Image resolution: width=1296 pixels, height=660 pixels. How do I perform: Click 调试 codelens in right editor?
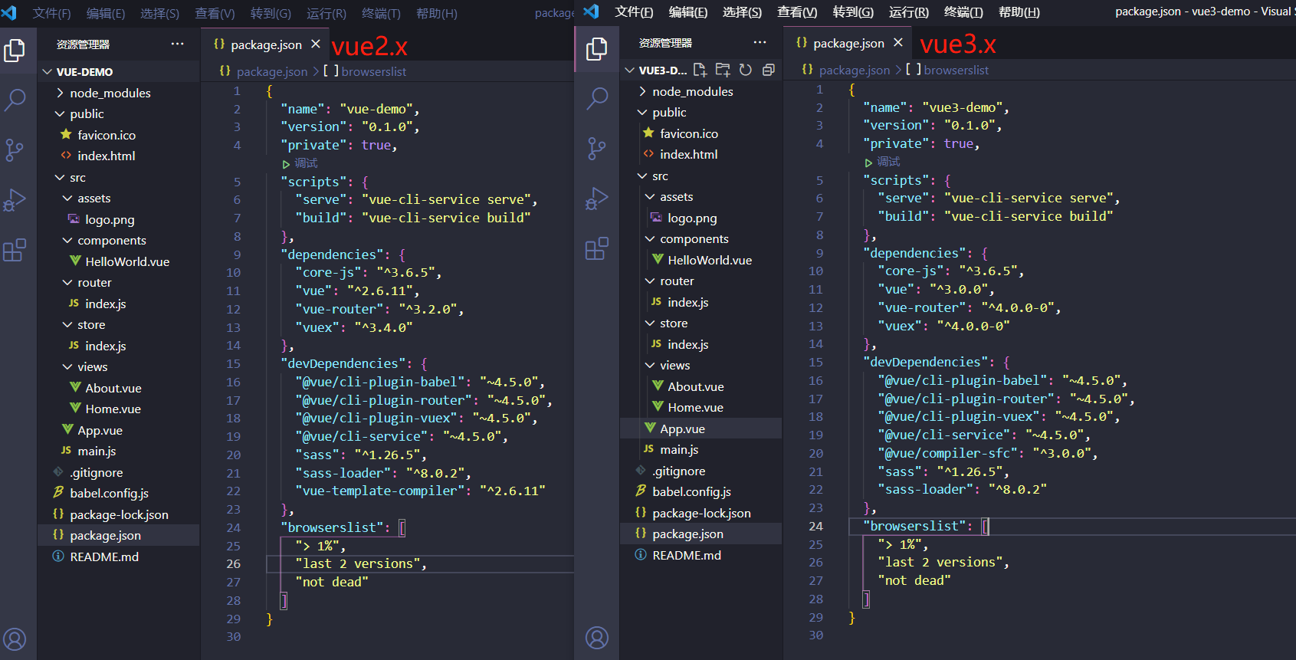point(888,162)
